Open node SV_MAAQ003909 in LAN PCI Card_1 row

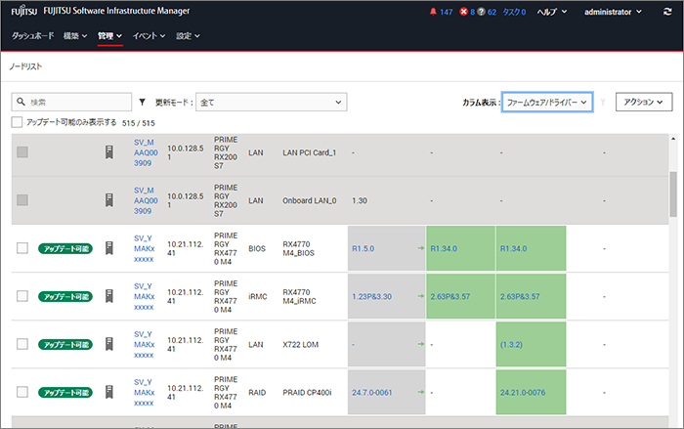[146, 152]
